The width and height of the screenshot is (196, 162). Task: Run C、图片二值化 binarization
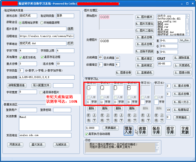click(x=145, y=31)
